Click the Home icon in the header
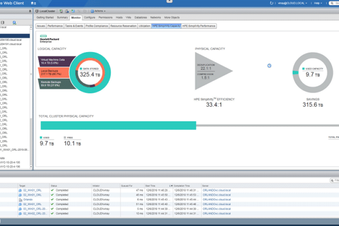Screen dimensions: 339x226 click(x=32, y=3)
